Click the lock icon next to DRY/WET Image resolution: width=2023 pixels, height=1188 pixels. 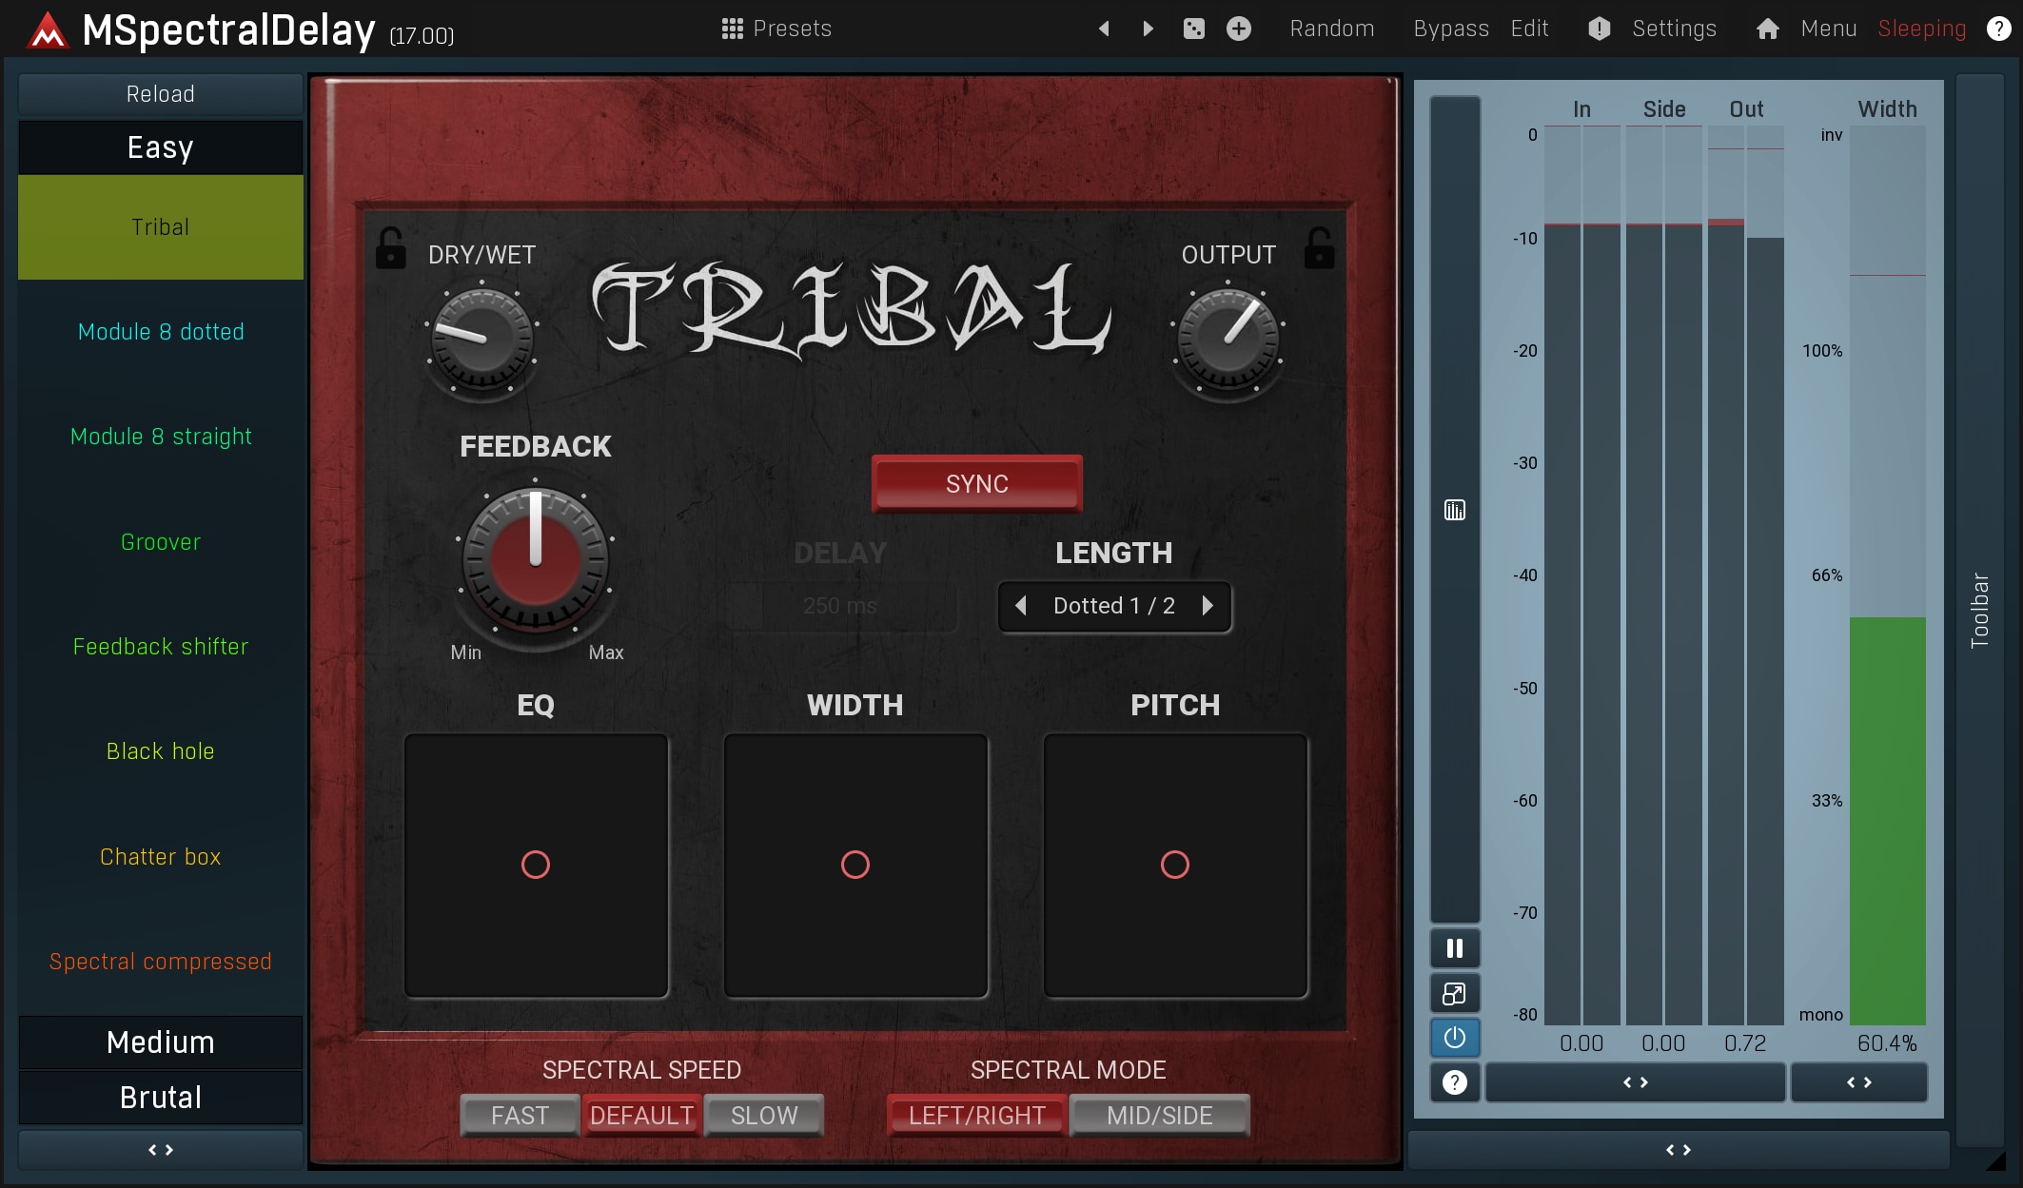[x=390, y=249]
